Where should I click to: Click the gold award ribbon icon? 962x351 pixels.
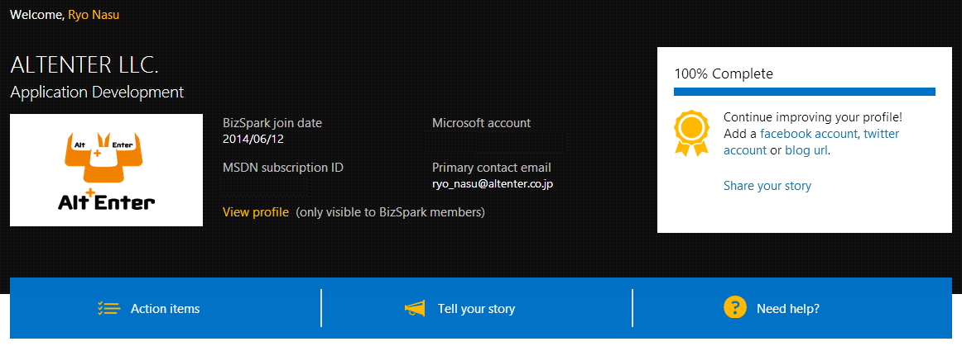pyautogui.click(x=691, y=132)
